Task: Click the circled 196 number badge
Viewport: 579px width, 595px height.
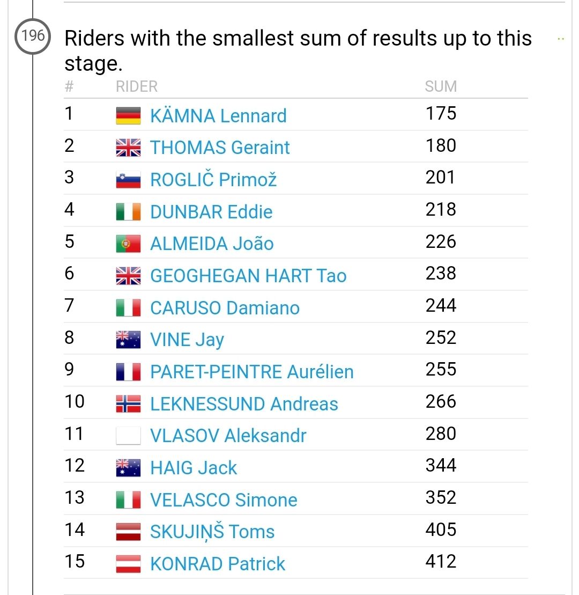Action: click(32, 36)
